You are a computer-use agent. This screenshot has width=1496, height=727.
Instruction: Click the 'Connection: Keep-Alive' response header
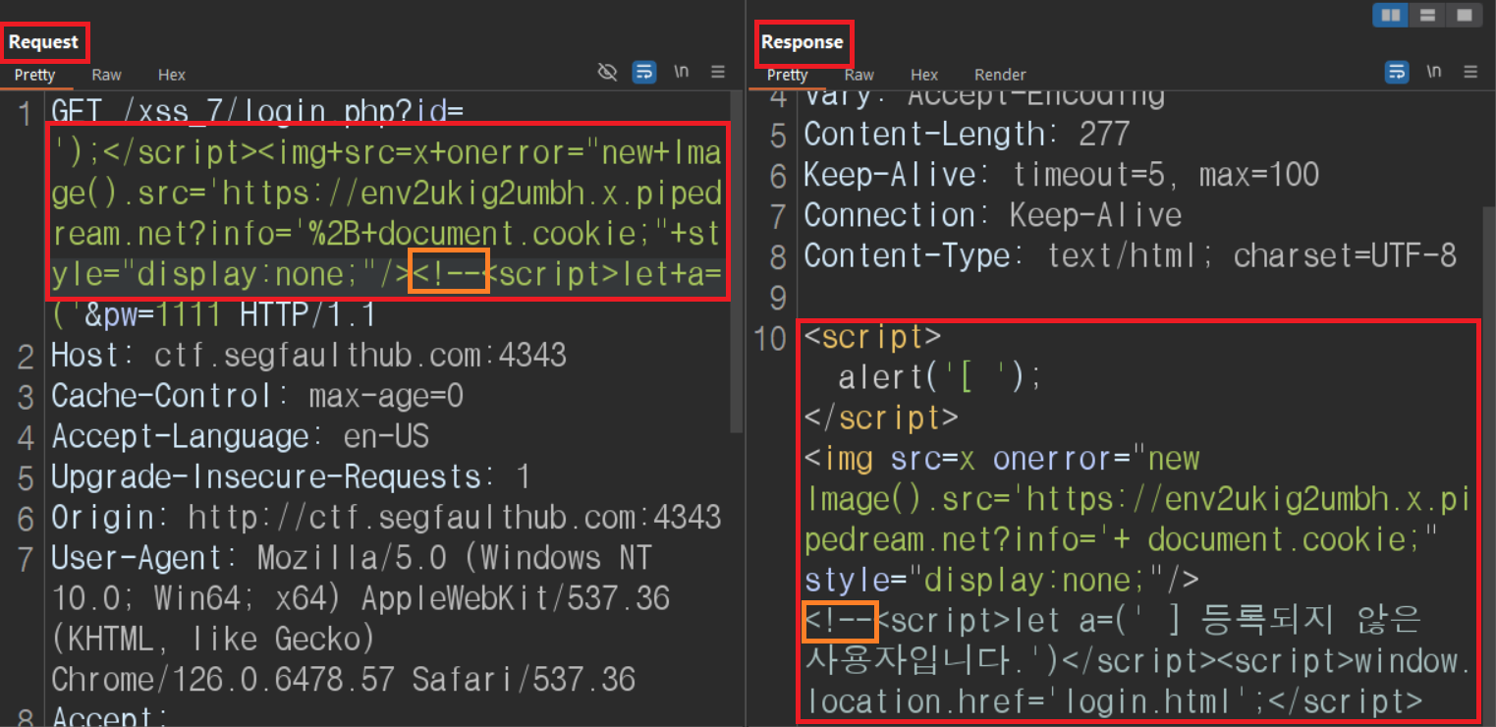[992, 215]
